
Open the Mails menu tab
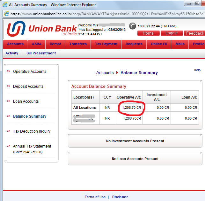[x=180, y=44]
